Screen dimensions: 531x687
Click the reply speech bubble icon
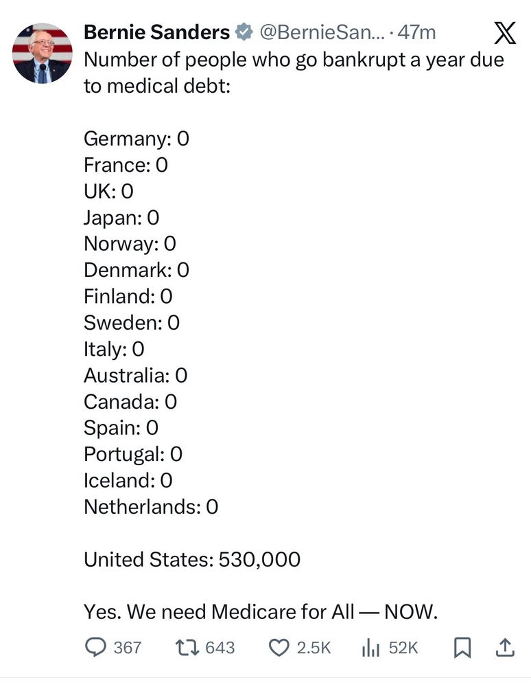[95, 647]
